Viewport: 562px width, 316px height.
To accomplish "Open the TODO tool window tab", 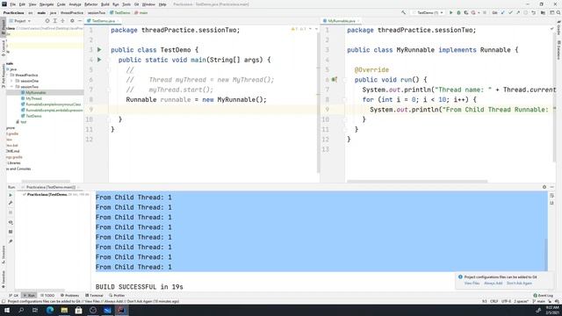I will 47,295.
